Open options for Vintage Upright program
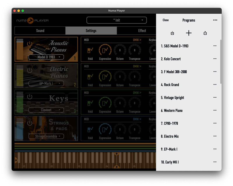The image size is (233, 186). point(215,97)
